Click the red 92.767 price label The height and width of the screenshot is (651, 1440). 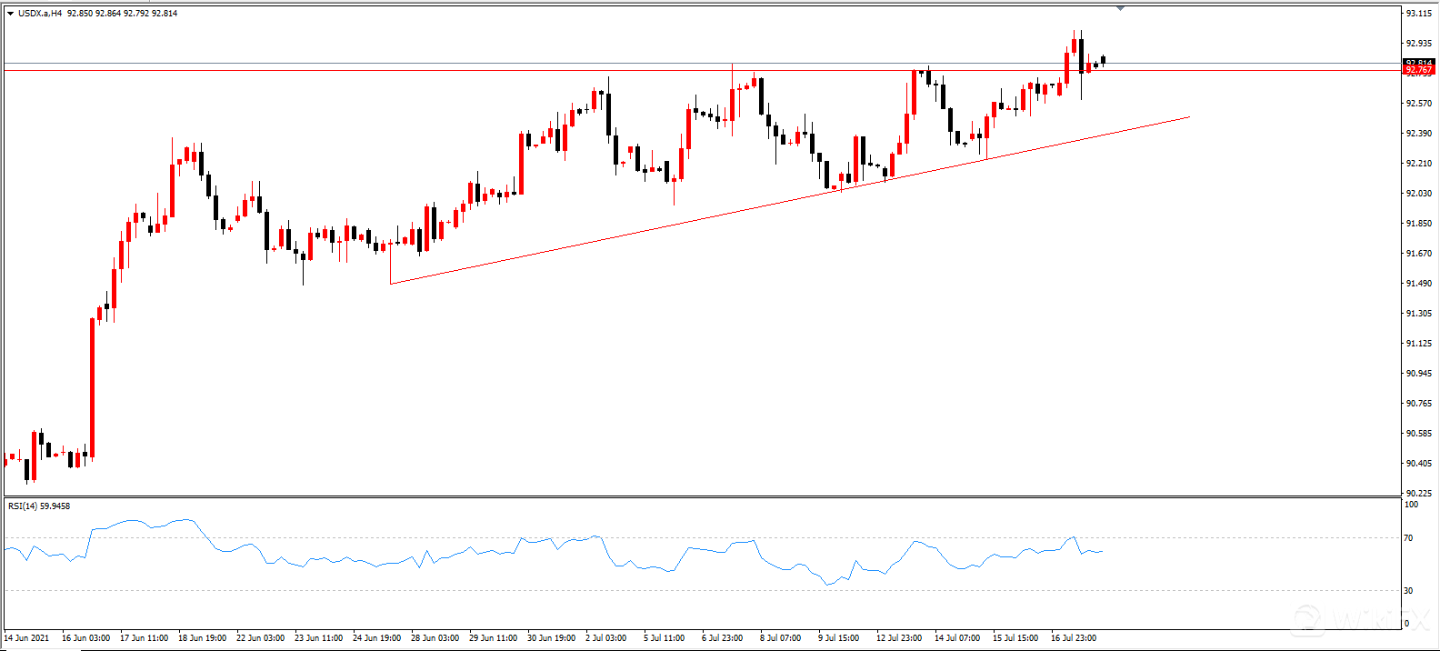[x=1418, y=70]
